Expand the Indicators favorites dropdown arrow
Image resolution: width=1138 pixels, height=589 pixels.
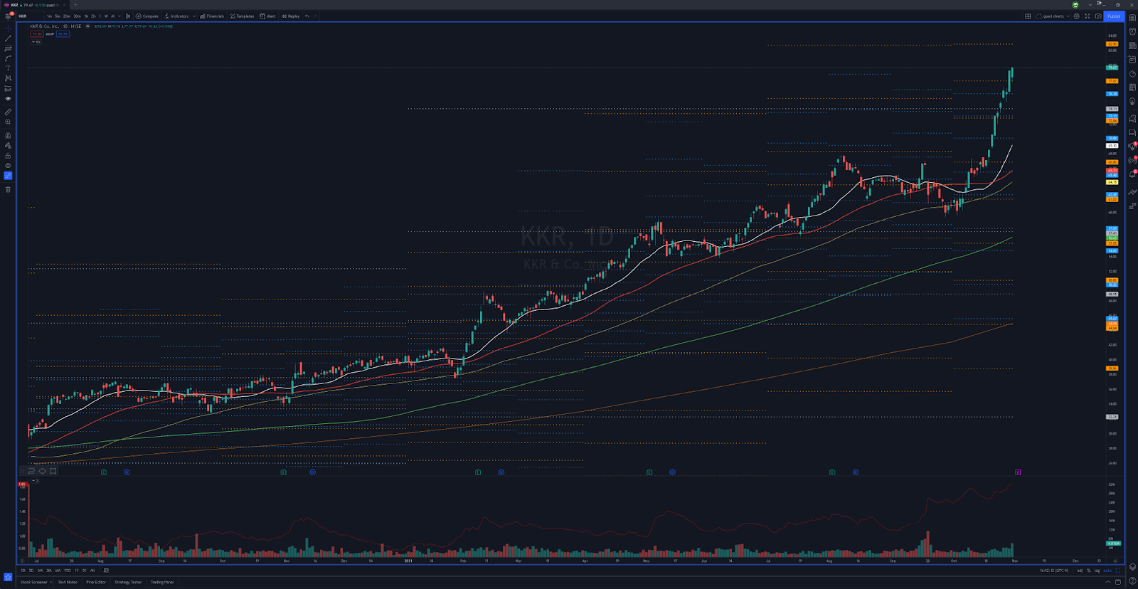coord(193,16)
